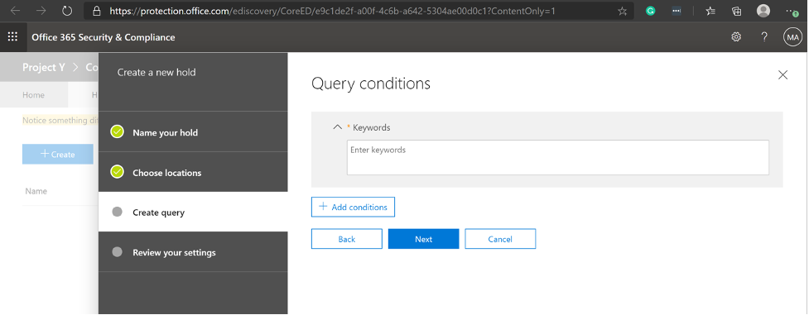Refresh the browser page
This screenshot has width=809, height=315.
67,11
